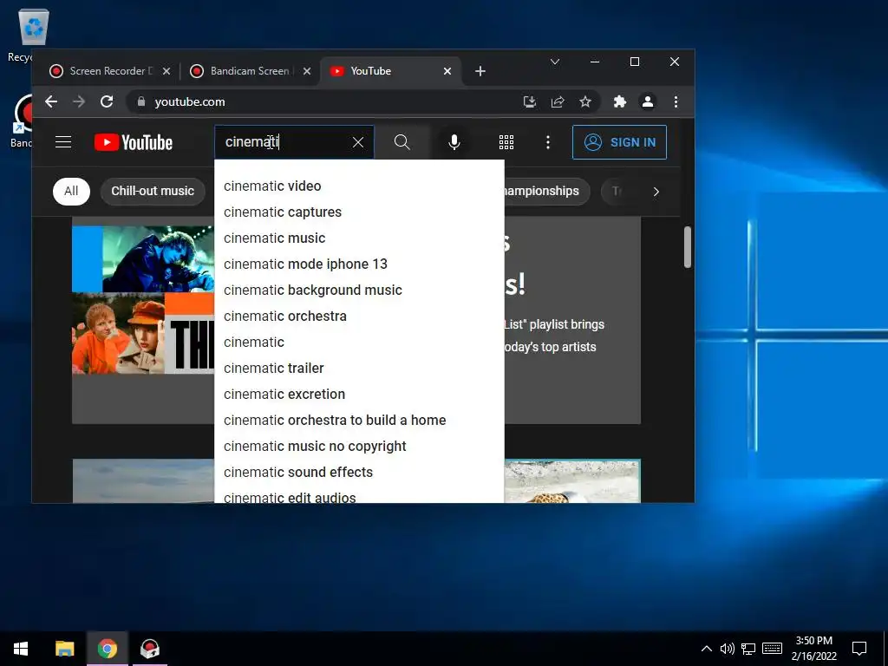Choose the plain cinematic suggestion
Image resolution: width=888 pixels, height=666 pixels.
(359, 343)
